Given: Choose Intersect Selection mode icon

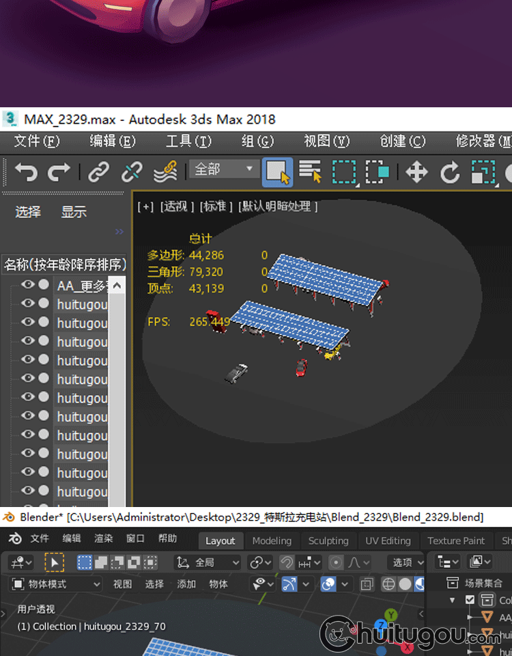Looking at the screenshot, I should pyautogui.click(x=150, y=562).
